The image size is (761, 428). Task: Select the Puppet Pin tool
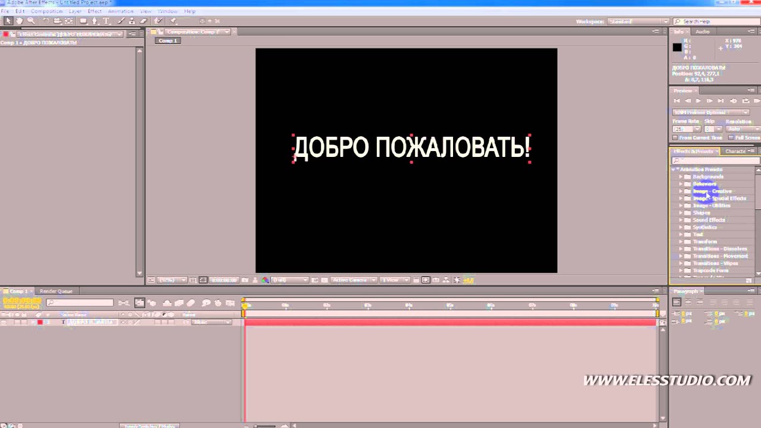tap(173, 21)
